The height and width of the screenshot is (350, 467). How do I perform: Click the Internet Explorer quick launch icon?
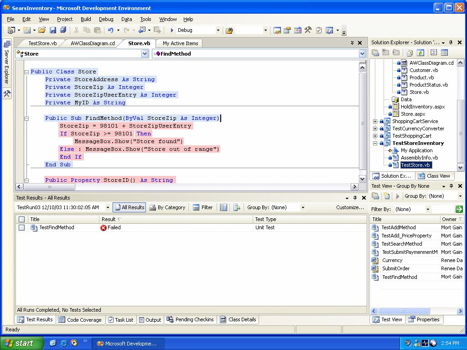63,343
